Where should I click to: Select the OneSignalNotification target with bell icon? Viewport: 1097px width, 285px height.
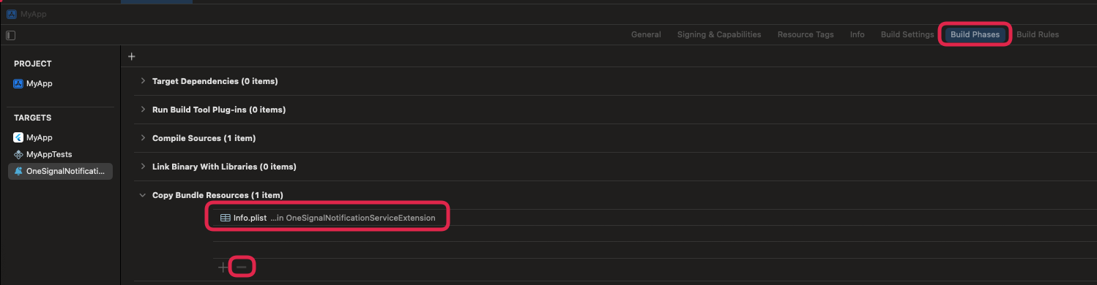pos(60,171)
